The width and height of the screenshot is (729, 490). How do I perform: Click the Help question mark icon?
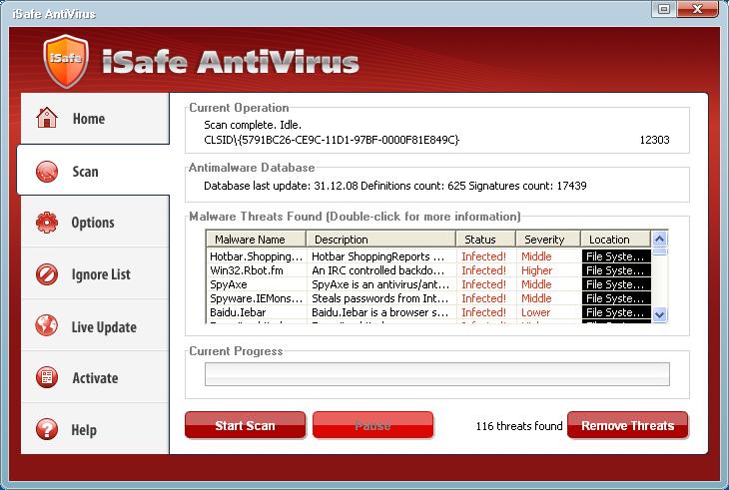(x=46, y=430)
